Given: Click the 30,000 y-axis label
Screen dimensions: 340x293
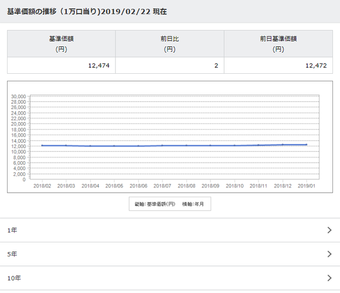Looking at the screenshot, I should (18, 96).
